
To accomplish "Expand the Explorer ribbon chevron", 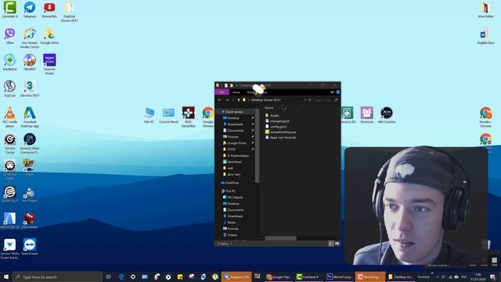I will point(332,92).
